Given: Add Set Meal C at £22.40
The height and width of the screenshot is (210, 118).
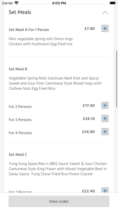Looking at the screenshot, I should [x=105, y=190].
